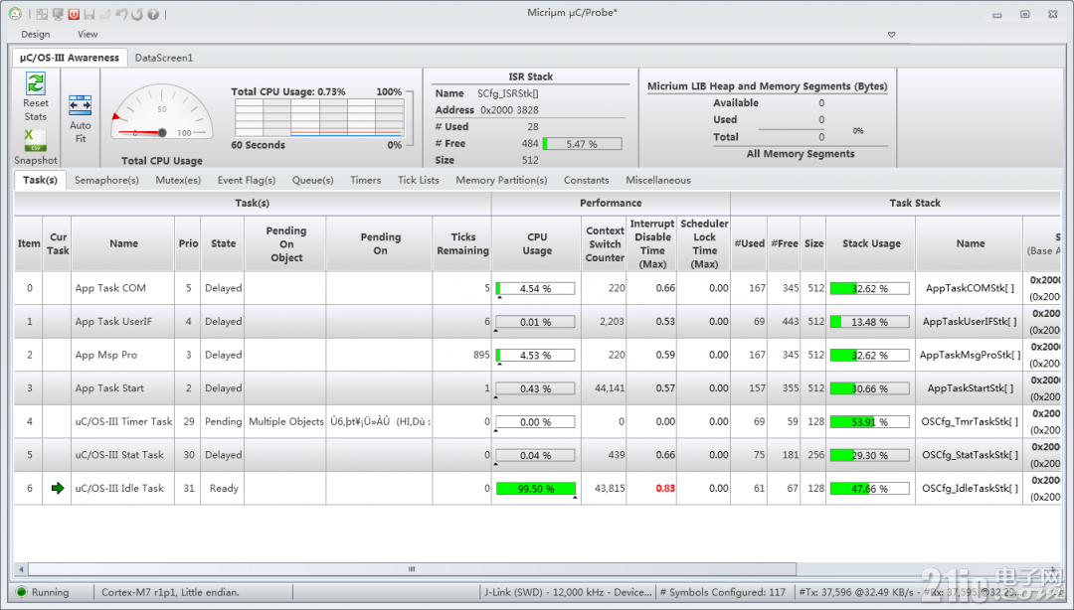Click the Reset Stats refresh icon
1074x610 pixels.
pyautogui.click(x=36, y=83)
